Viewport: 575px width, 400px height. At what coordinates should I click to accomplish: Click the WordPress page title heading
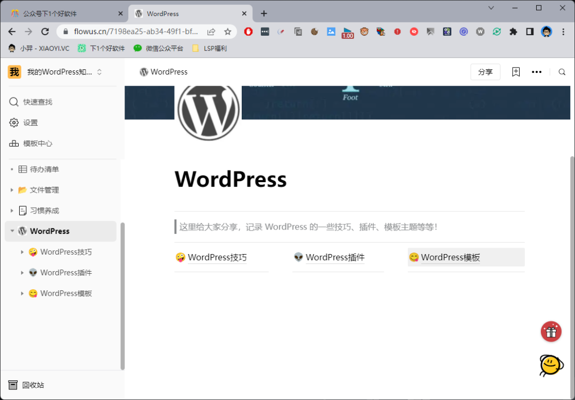click(x=231, y=179)
